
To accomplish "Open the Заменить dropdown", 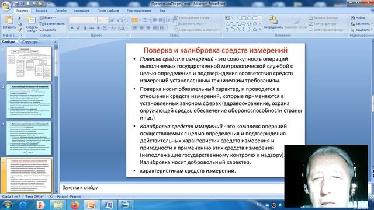I will [362, 24].
